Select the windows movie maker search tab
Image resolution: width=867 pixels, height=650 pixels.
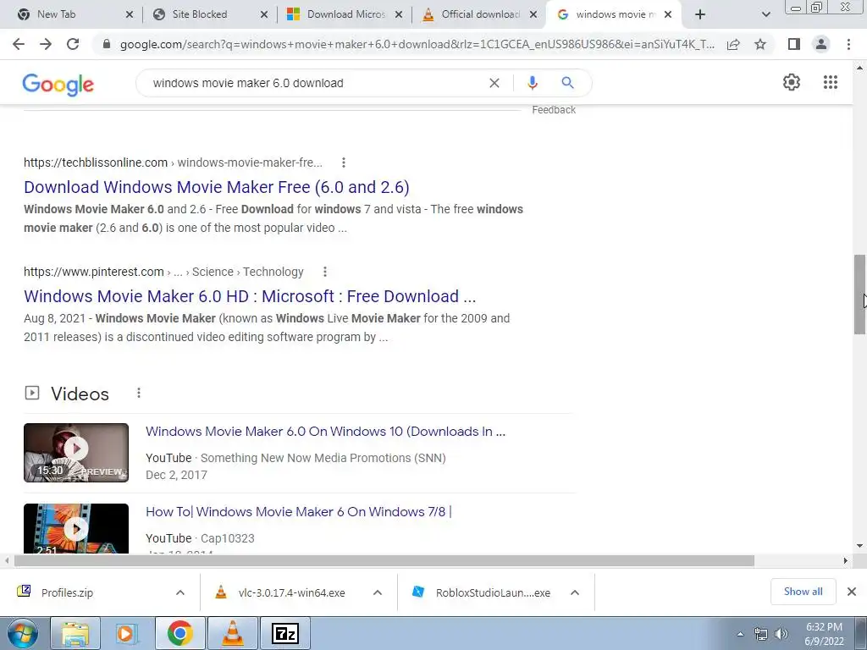coord(614,14)
